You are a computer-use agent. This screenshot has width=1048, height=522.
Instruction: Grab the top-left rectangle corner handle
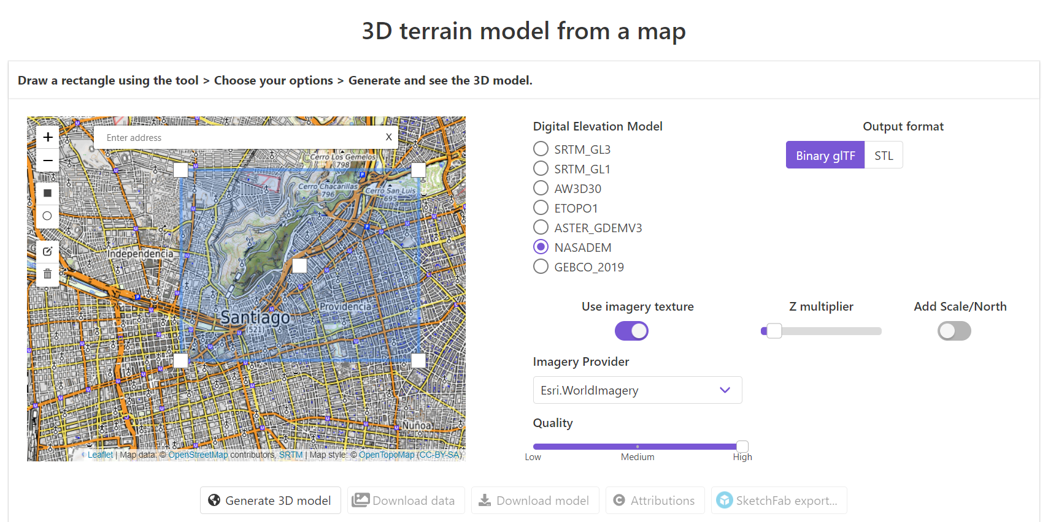click(180, 170)
